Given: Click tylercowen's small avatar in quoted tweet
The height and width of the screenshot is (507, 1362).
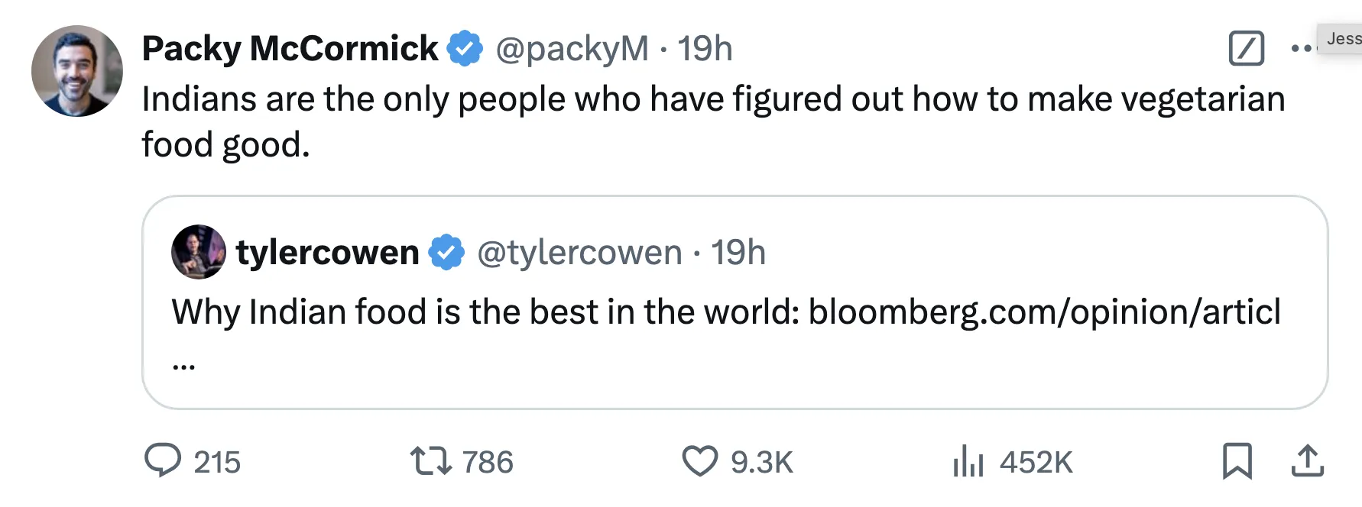Looking at the screenshot, I should tap(199, 252).
